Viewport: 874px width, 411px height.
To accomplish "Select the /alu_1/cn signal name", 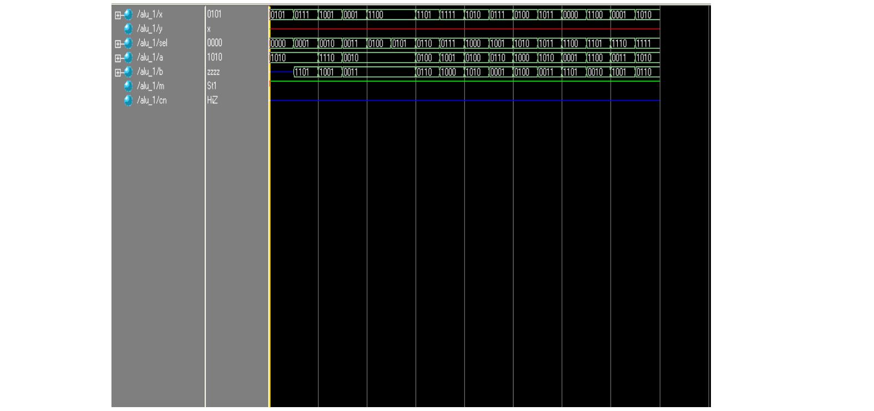I will [152, 101].
